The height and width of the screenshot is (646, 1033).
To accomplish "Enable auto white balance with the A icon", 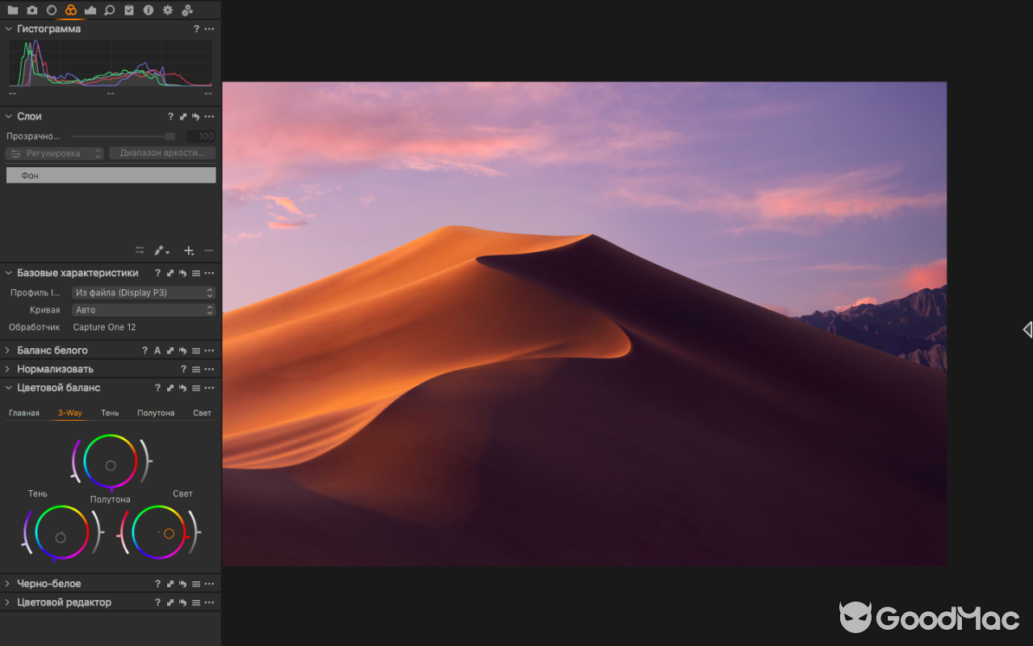I will (157, 350).
